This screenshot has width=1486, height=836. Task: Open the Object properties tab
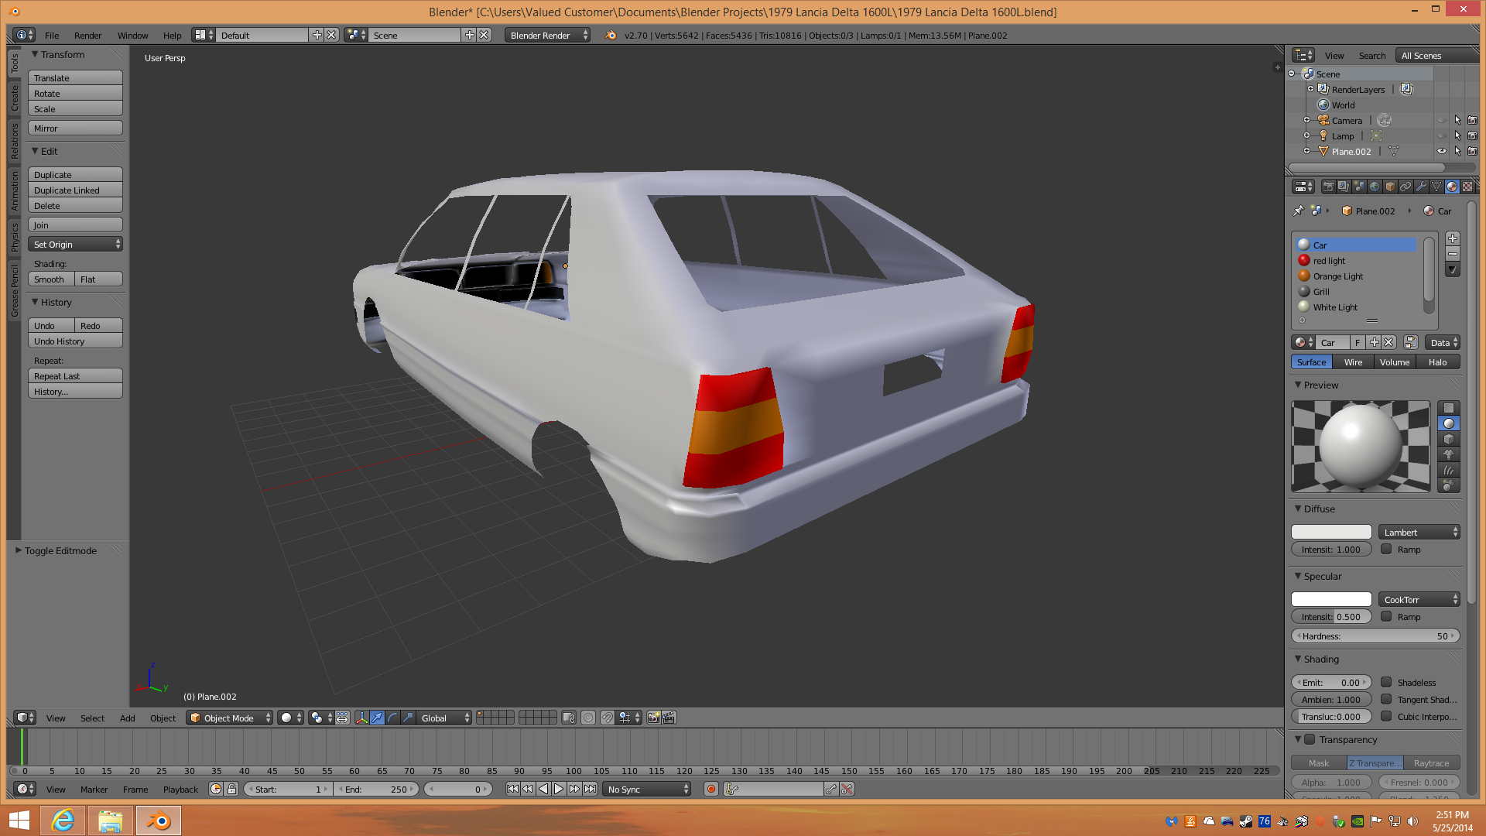[x=1390, y=187]
